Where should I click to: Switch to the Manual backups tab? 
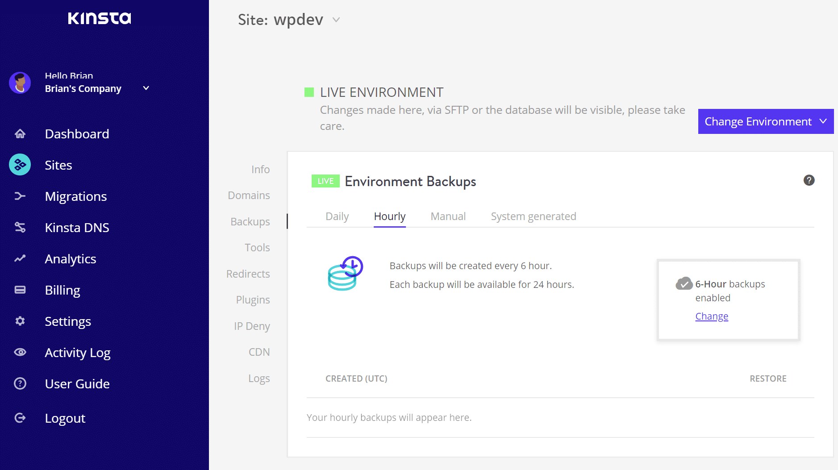(x=448, y=216)
